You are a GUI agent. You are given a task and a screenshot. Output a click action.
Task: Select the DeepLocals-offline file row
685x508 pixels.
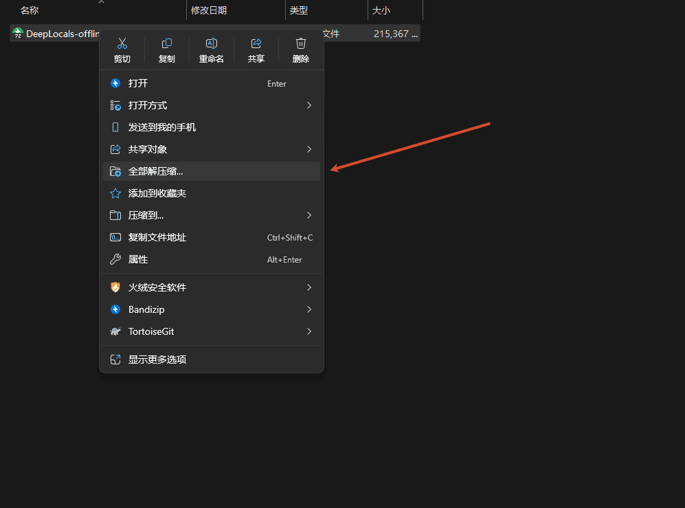(56, 34)
